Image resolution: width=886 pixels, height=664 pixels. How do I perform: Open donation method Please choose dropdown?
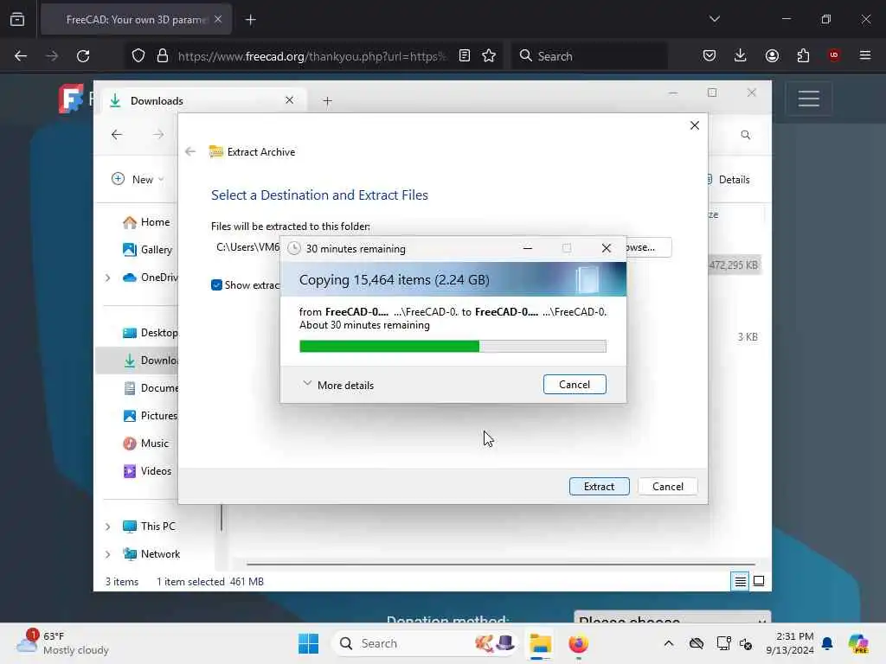[671, 617]
